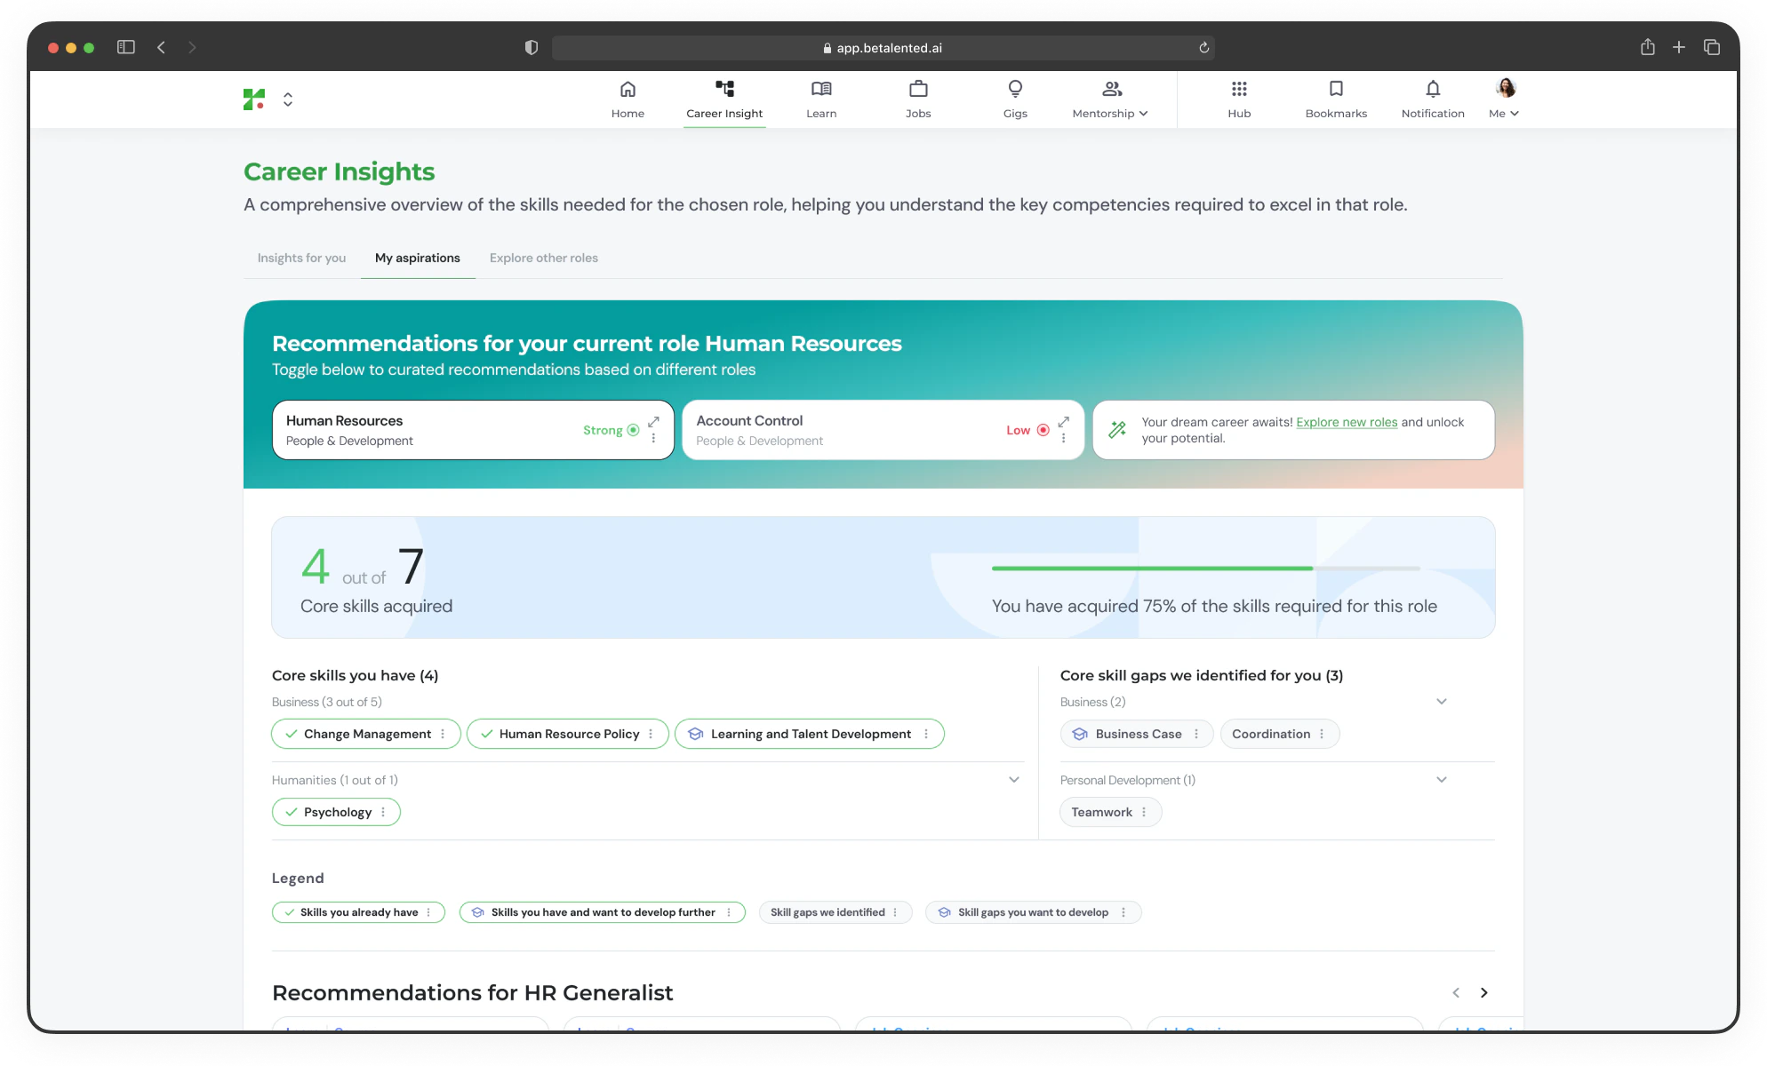Toggle the Safari sidebar icon

(x=126, y=47)
